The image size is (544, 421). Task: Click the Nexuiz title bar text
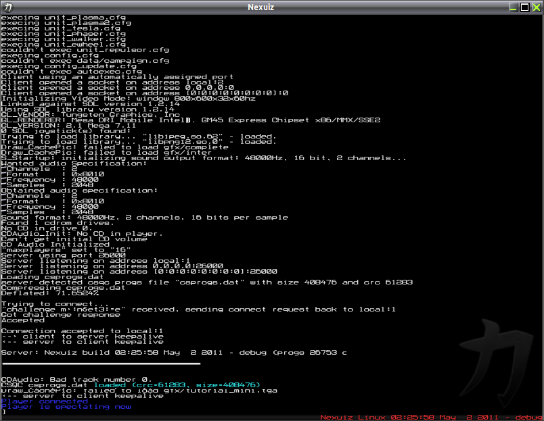coord(261,7)
